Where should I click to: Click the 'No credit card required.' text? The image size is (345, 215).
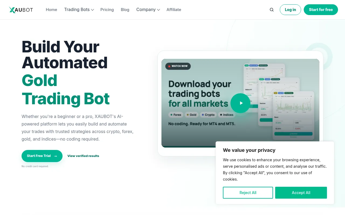[x=35, y=166]
